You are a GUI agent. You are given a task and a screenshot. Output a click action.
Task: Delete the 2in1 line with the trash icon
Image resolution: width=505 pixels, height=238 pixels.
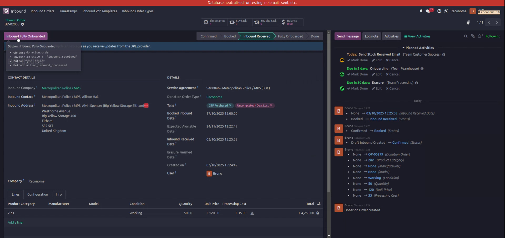(317, 213)
